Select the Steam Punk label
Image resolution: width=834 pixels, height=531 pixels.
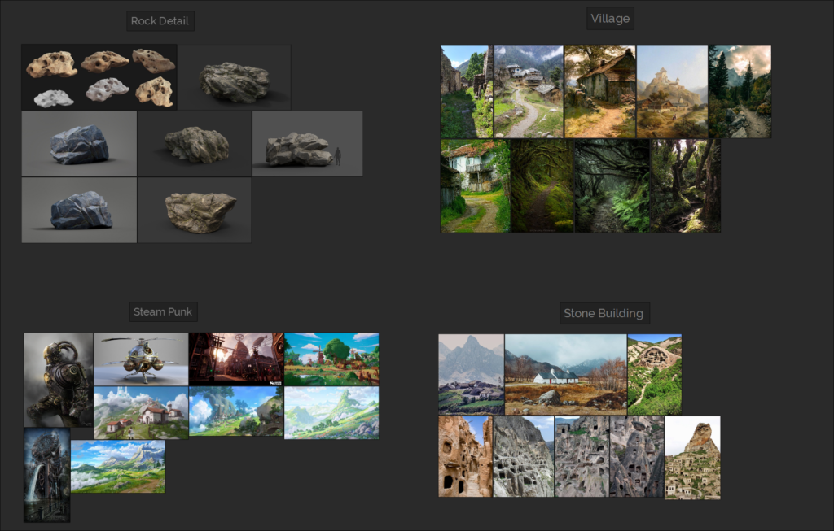pyautogui.click(x=163, y=311)
